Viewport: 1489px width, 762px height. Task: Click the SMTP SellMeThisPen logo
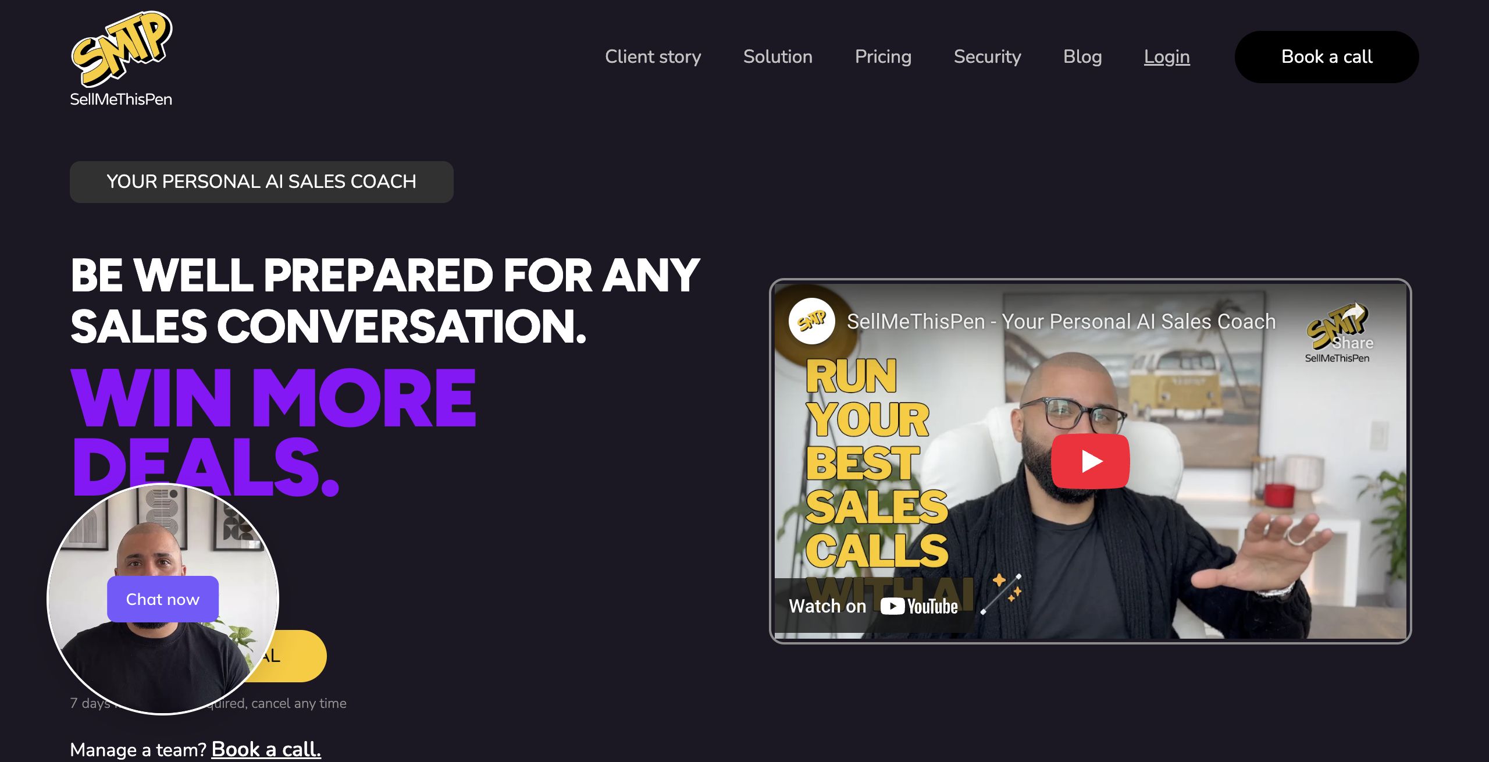pyautogui.click(x=121, y=59)
